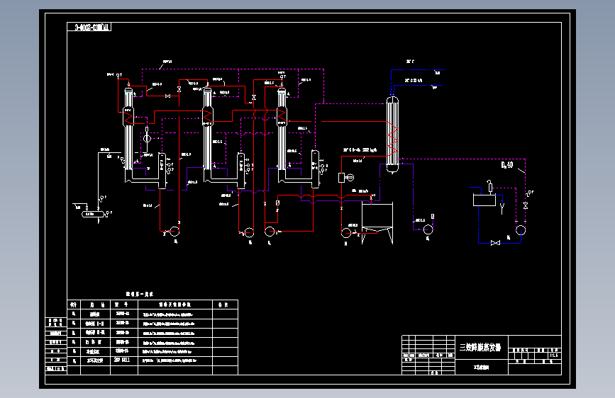This screenshot has width=615, height=398.
Task: Select the valve symbol on bottom blue pipeline
Action: pos(495,244)
